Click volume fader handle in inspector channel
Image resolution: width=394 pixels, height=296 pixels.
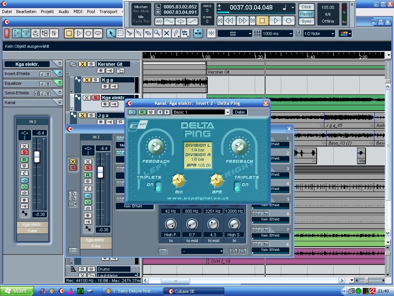click(x=37, y=157)
